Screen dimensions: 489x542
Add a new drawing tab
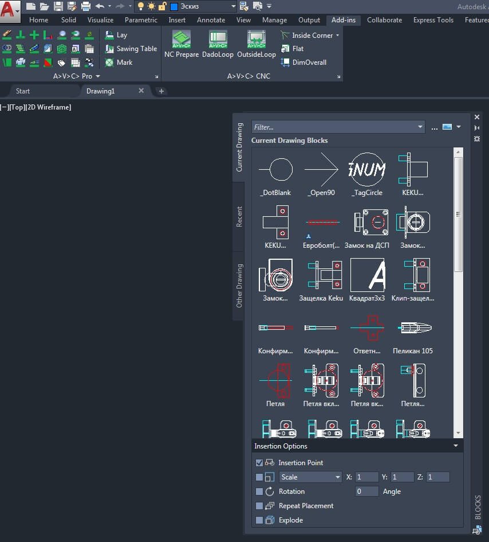(x=161, y=91)
